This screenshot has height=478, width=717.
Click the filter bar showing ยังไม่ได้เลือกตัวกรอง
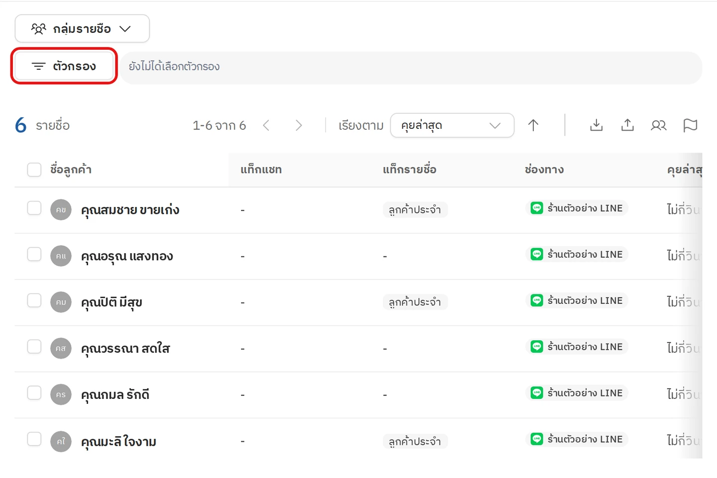coord(411,68)
